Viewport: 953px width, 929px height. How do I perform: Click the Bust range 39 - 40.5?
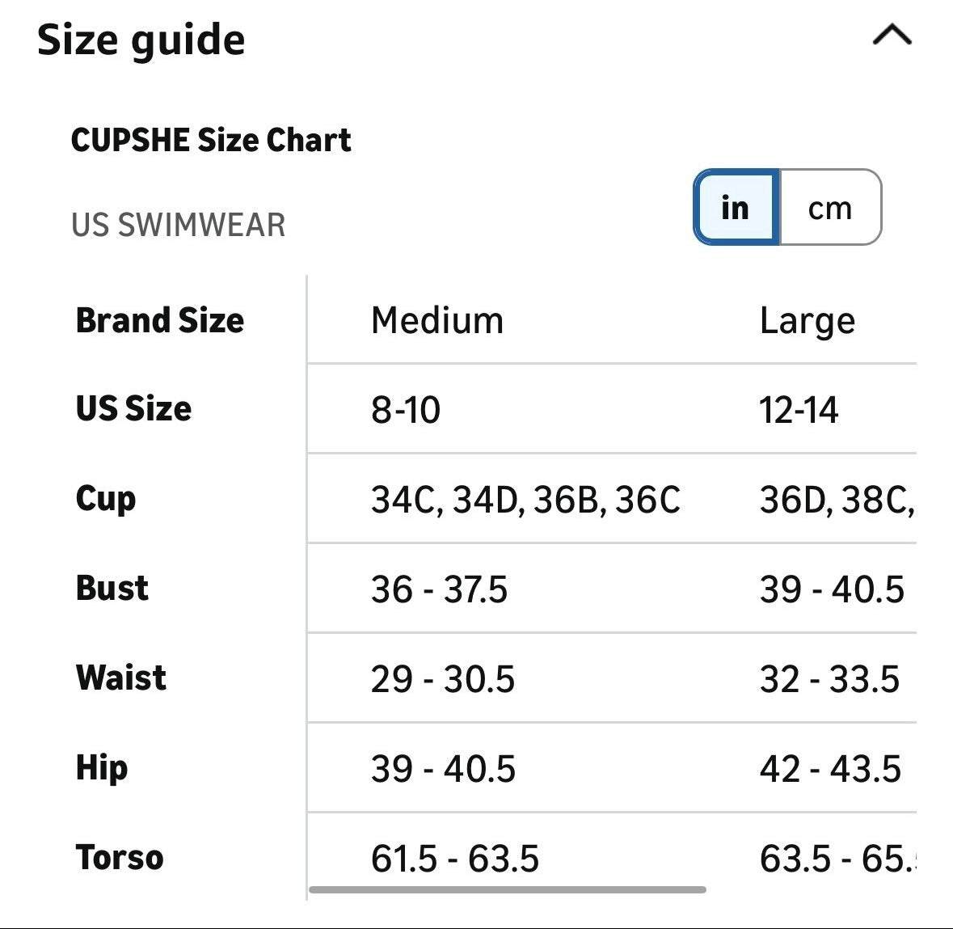pyautogui.click(x=832, y=589)
